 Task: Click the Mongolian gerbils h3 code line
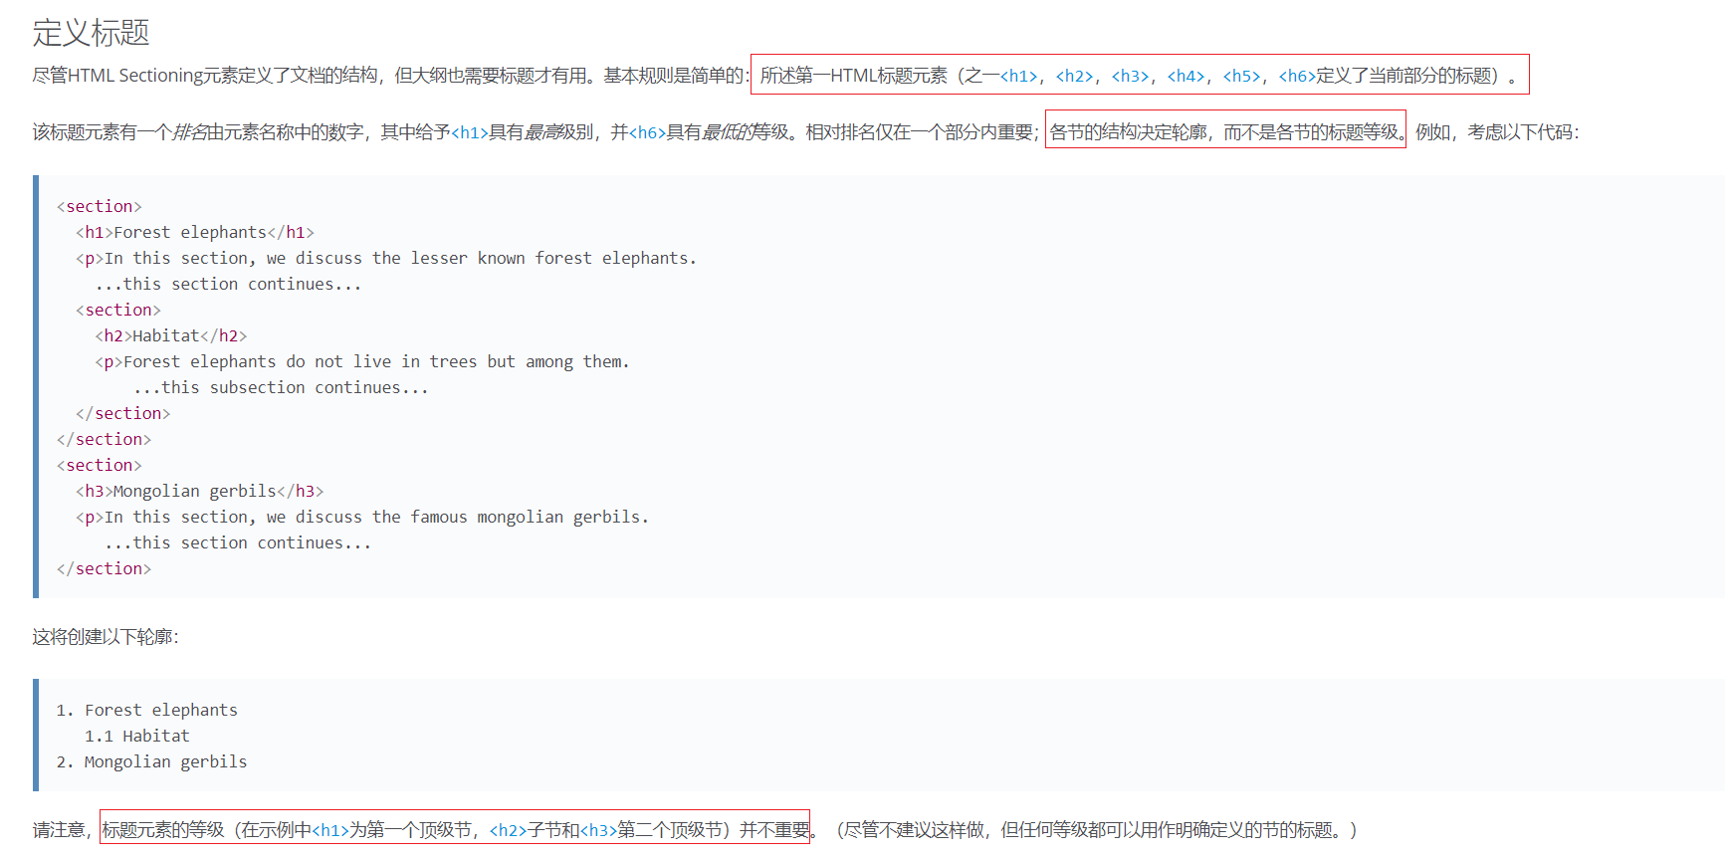pos(199,491)
